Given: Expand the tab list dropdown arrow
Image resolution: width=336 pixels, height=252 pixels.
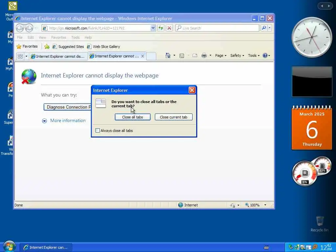Looking at the screenshot, I should click(26, 56).
